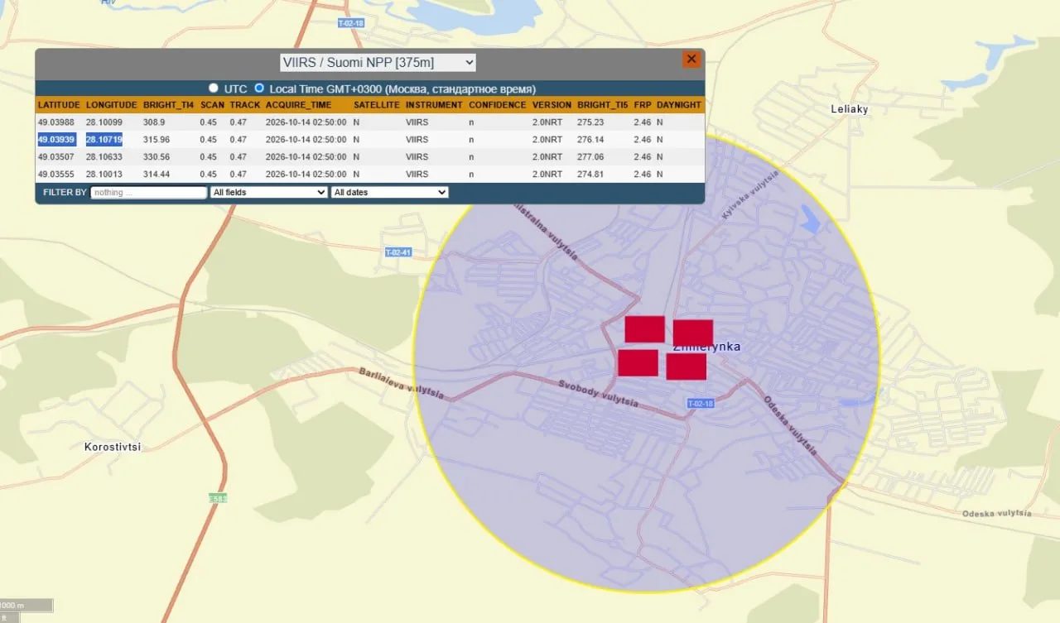The height and width of the screenshot is (623, 1060).
Task: Click highlighted longitude cell 28.10719
Action: [x=104, y=140]
